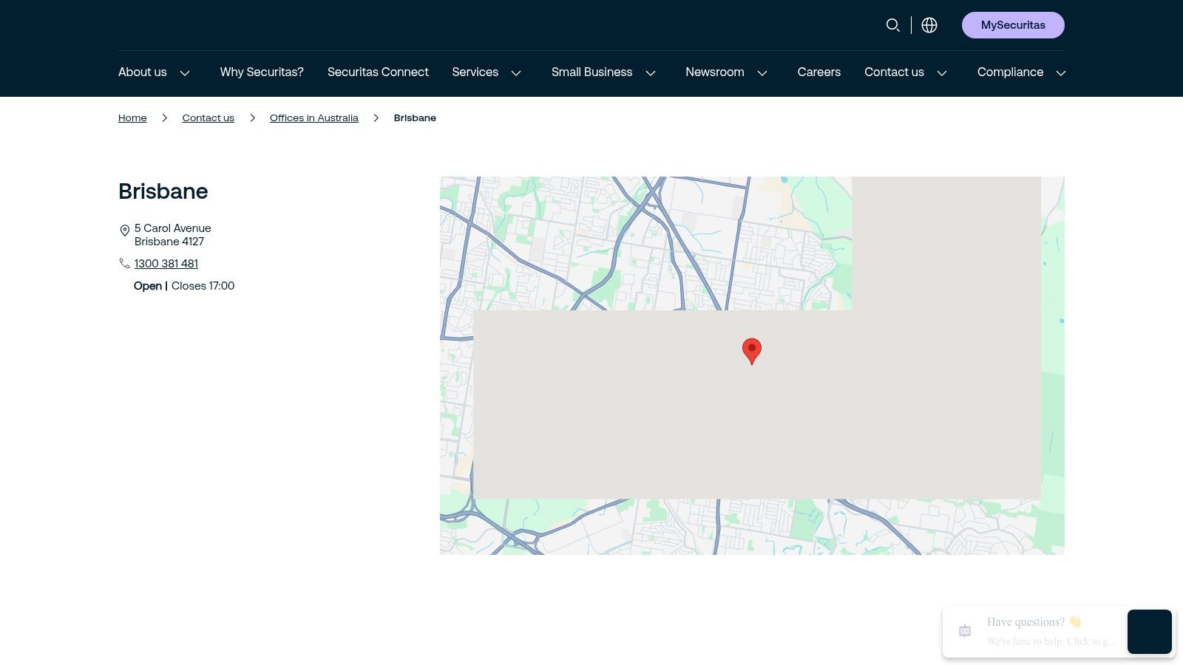
Task: Open the globe language selector
Action: coord(929,25)
